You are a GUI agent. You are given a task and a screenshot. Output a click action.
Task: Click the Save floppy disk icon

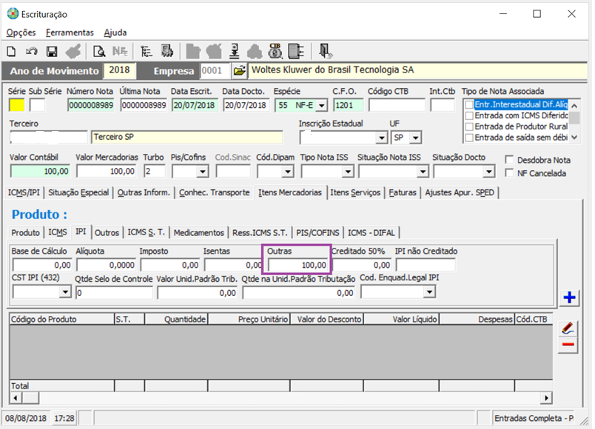(52, 51)
